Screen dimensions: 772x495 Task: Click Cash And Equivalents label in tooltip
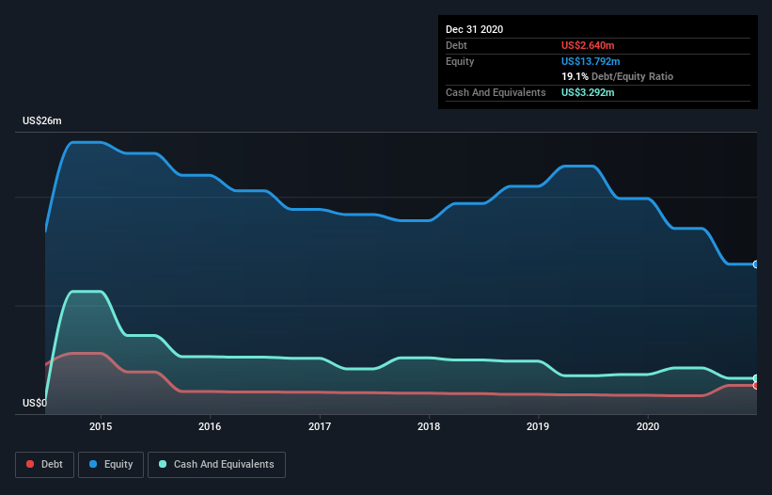point(496,92)
